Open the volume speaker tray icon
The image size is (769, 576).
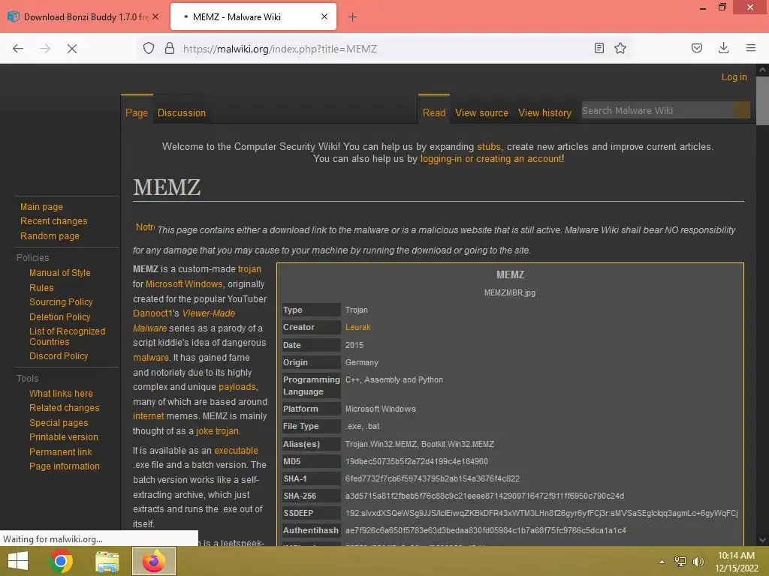(698, 561)
